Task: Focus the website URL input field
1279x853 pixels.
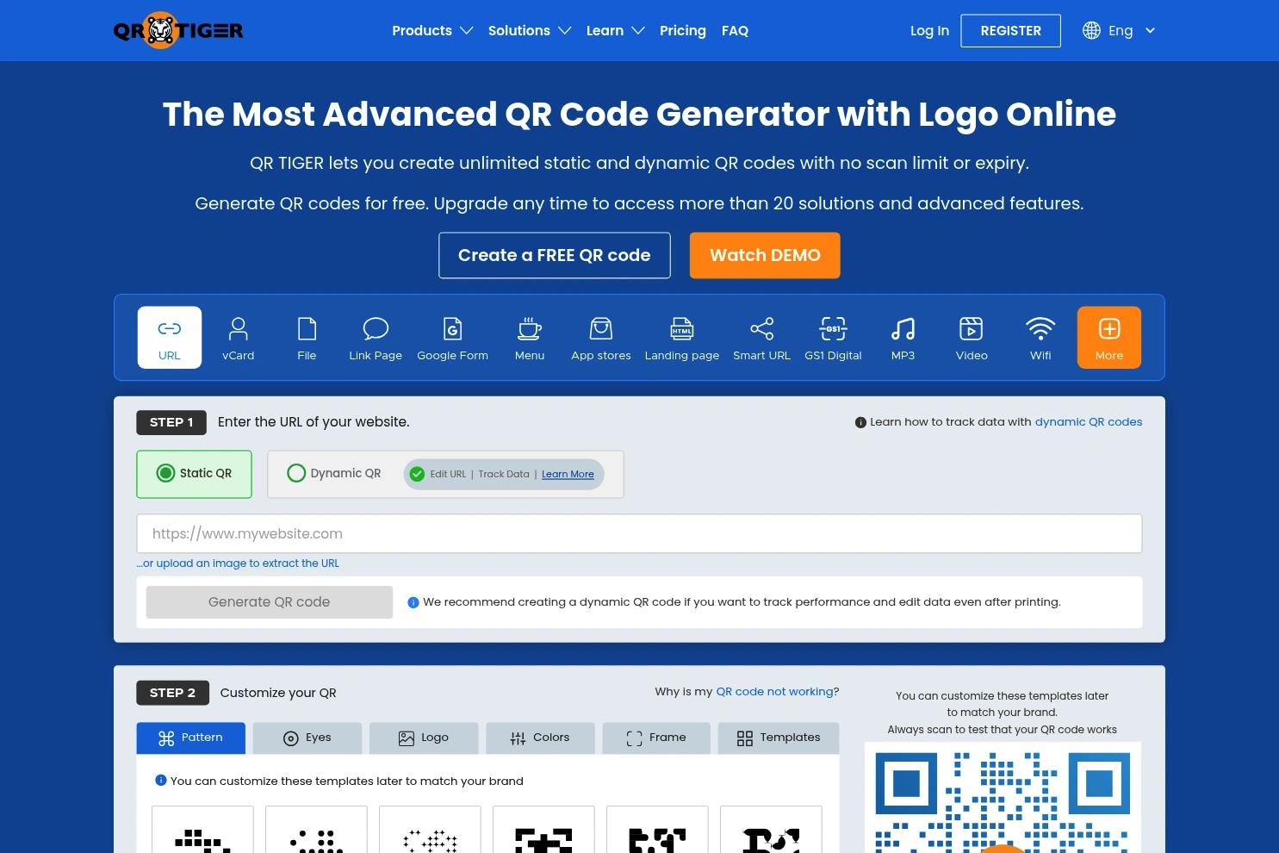Action: 639,533
